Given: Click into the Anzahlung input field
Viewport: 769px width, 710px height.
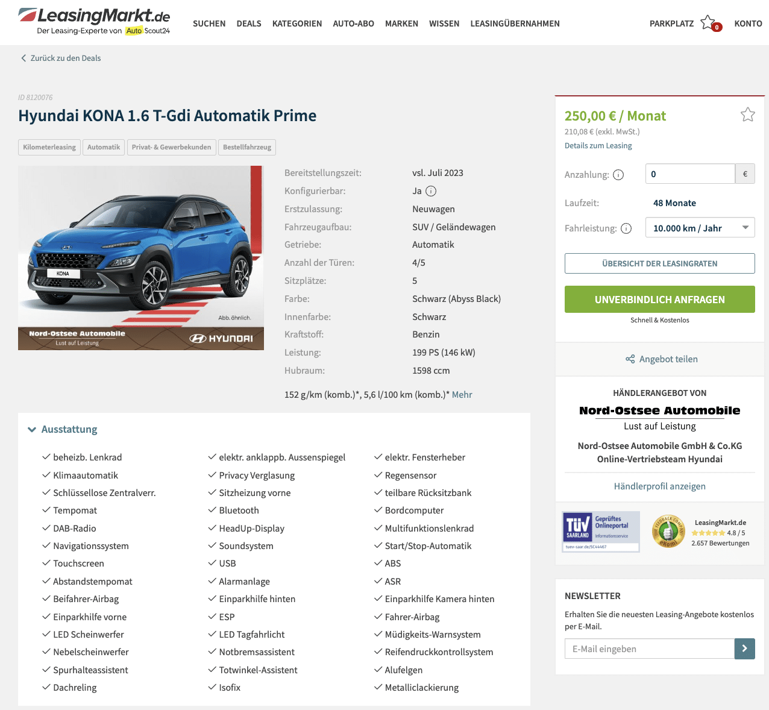Looking at the screenshot, I should pyautogui.click(x=690, y=174).
